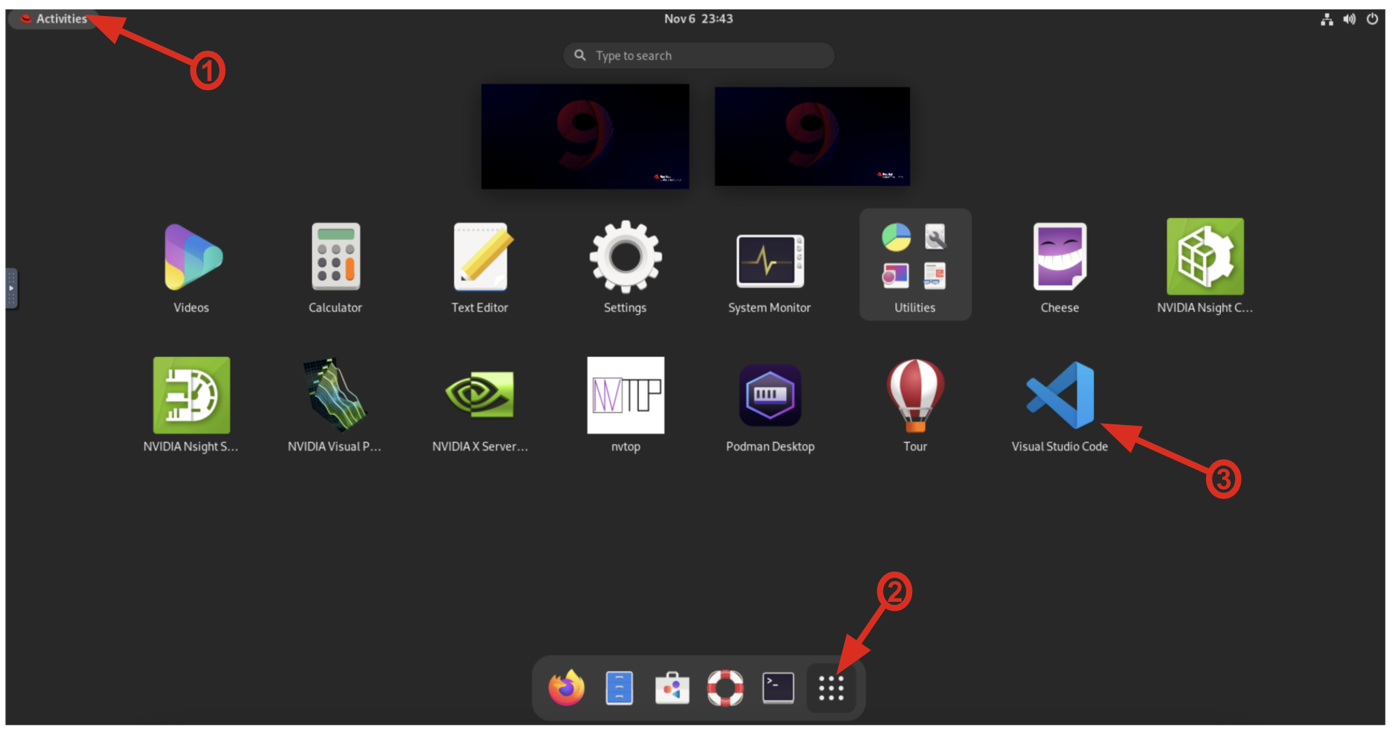The height and width of the screenshot is (733, 1392).
Task: Open System Monitor
Action: coord(769,260)
